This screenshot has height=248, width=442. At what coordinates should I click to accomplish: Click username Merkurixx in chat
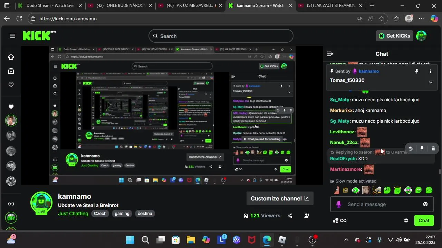(342, 111)
